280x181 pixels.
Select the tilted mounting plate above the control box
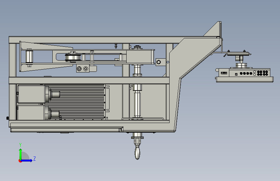238,53
